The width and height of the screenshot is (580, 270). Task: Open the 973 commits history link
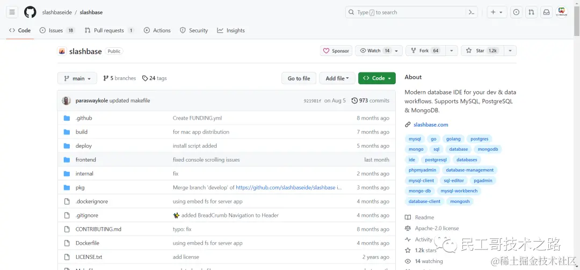click(370, 100)
